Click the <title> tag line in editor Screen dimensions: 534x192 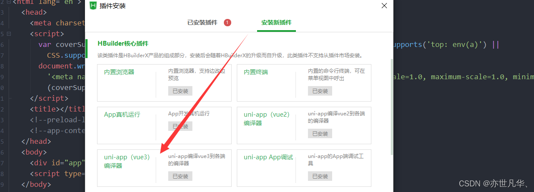(57, 109)
